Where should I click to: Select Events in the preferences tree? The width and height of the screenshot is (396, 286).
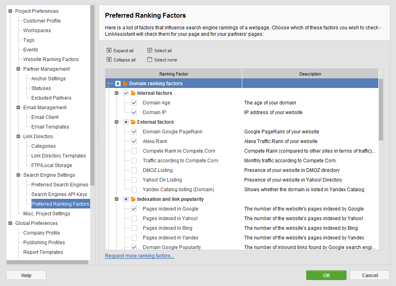31,50
